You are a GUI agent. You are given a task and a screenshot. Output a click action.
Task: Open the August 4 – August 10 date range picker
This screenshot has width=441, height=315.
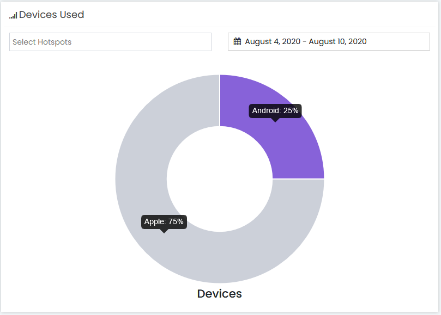(x=329, y=41)
